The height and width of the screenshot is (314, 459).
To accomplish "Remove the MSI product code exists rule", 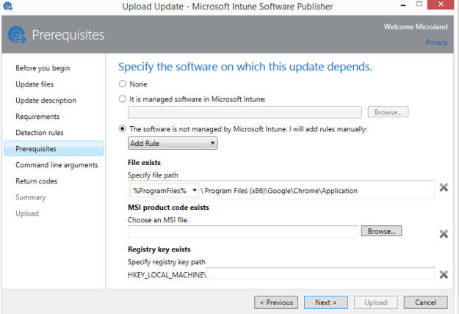I will point(444,233).
